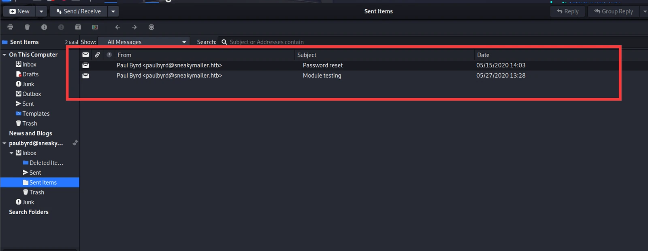Click the Print icon in toolbar
This screenshot has height=251, width=648.
click(x=10, y=27)
